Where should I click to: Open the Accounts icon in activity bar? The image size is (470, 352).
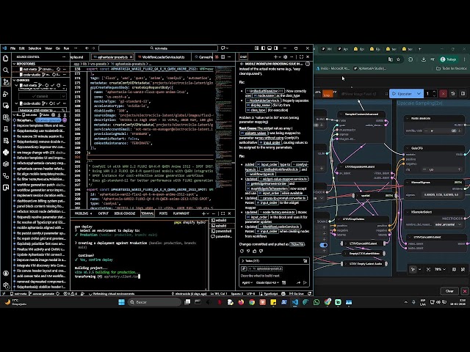6,274
